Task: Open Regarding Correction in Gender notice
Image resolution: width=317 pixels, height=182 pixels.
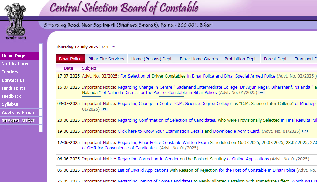Action: click(148, 159)
